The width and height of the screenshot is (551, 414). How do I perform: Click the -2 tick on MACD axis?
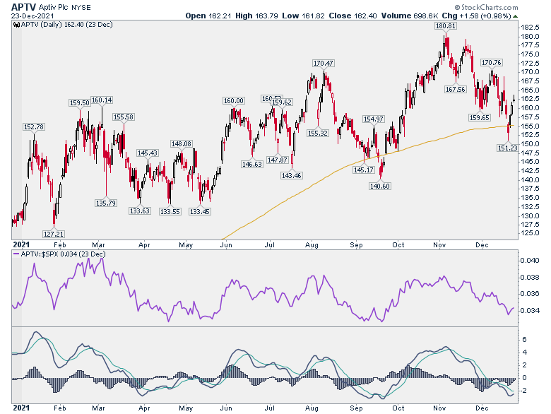[x=523, y=391]
